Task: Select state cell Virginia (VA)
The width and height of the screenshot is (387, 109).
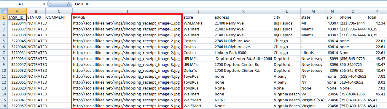Action: 313,100
